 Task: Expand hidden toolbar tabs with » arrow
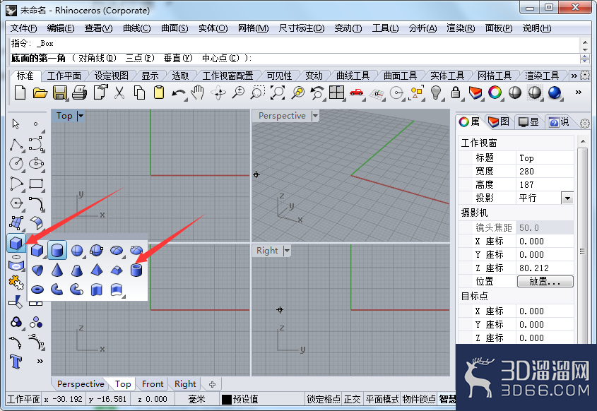click(x=574, y=76)
